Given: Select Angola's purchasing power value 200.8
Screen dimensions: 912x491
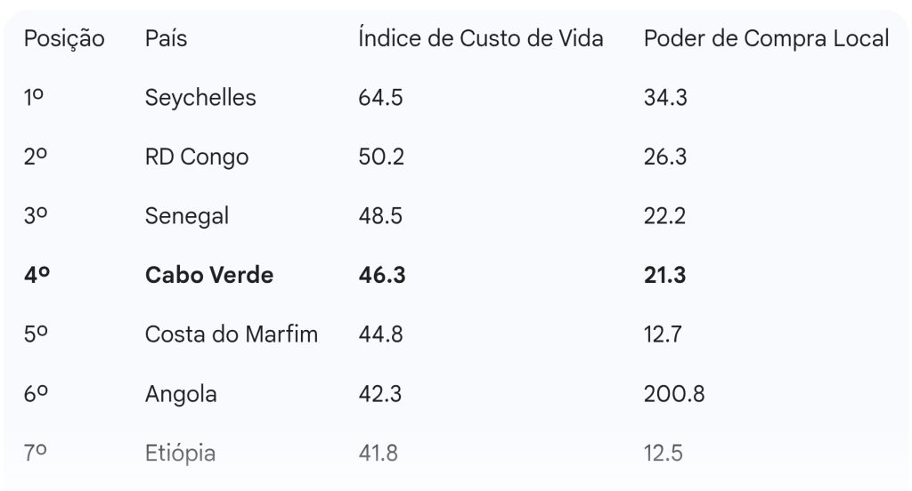Looking at the screenshot, I should pos(673,394).
